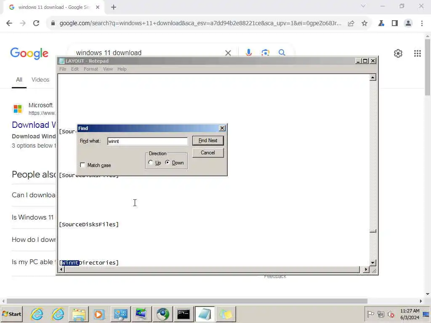Switch to the Notepad taskbar button

pyautogui.click(x=205, y=314)
